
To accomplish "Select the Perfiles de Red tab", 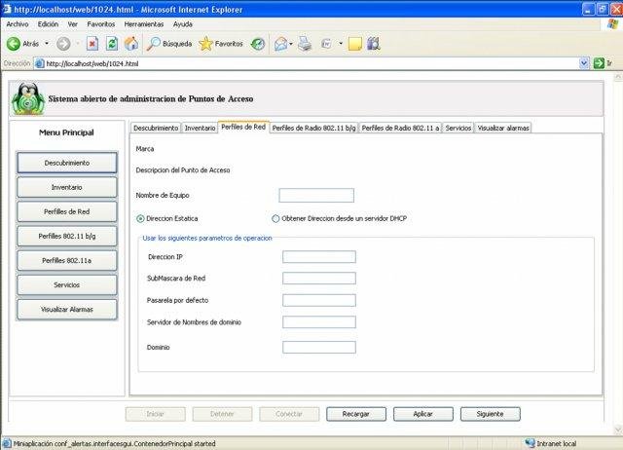I will (x=243, y=127).
